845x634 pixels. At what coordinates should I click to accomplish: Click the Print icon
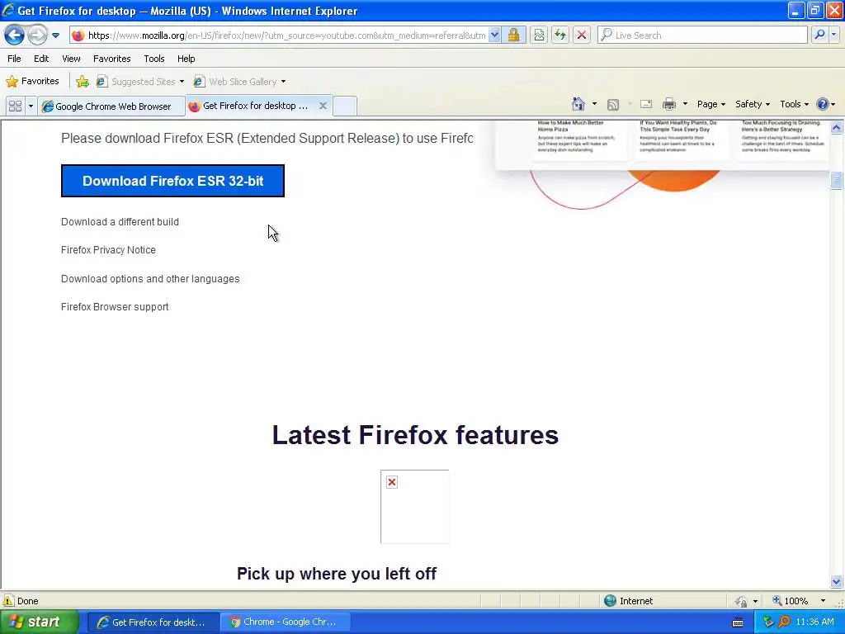tap(668, 104)
